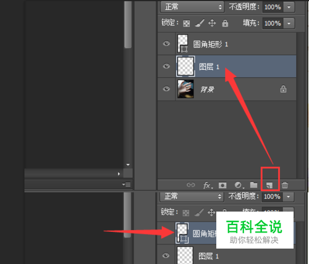
Task: Click the 图层 1 name in highlighted row
Action: coord(209,67)
